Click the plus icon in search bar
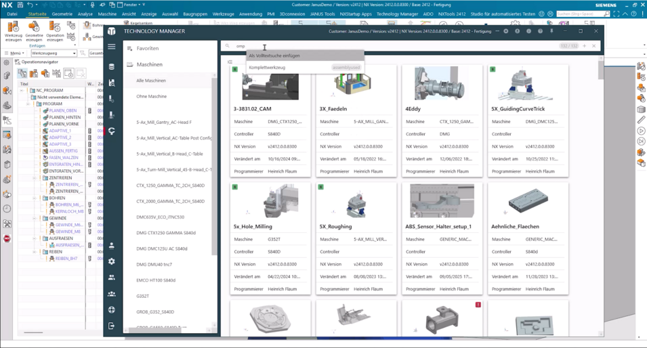This screenshot has height=348, width=647. pyautogui.click(x=584, y=46)
